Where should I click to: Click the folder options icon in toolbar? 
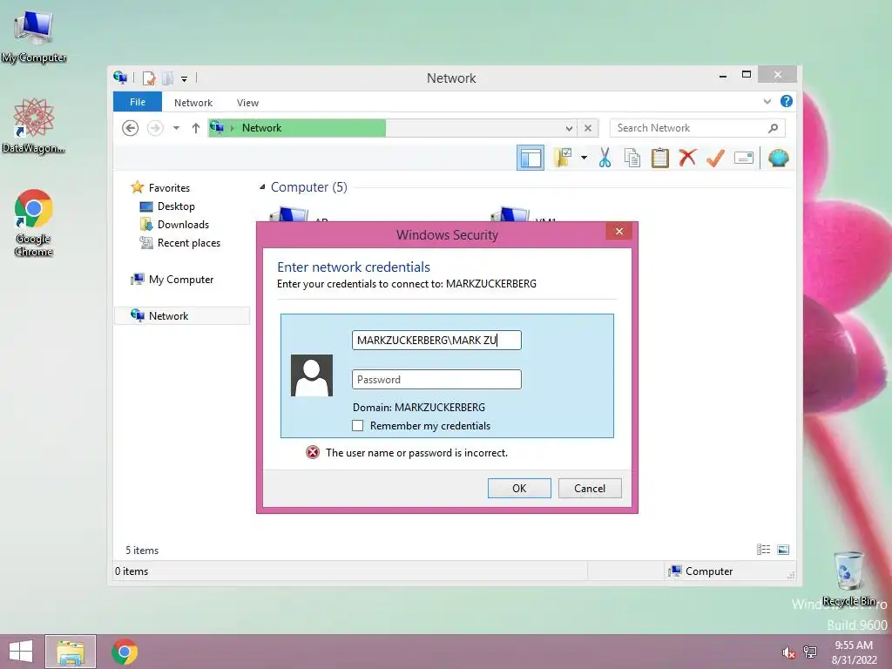click(563, 158)
